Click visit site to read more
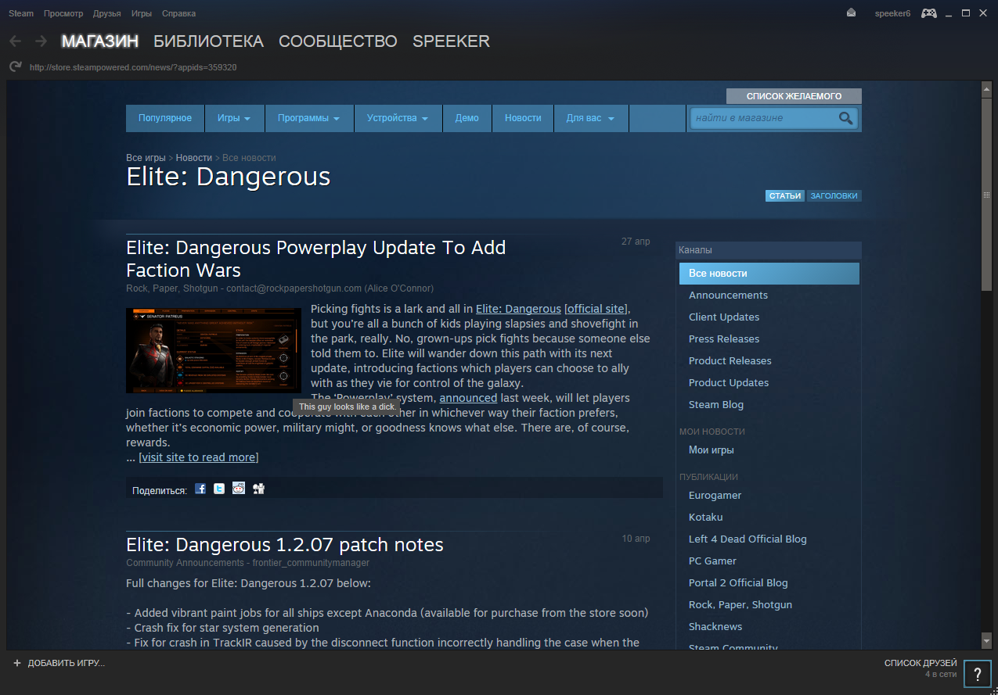The width and height of the screenshot is (998, 695). click(x=199, y=457)
